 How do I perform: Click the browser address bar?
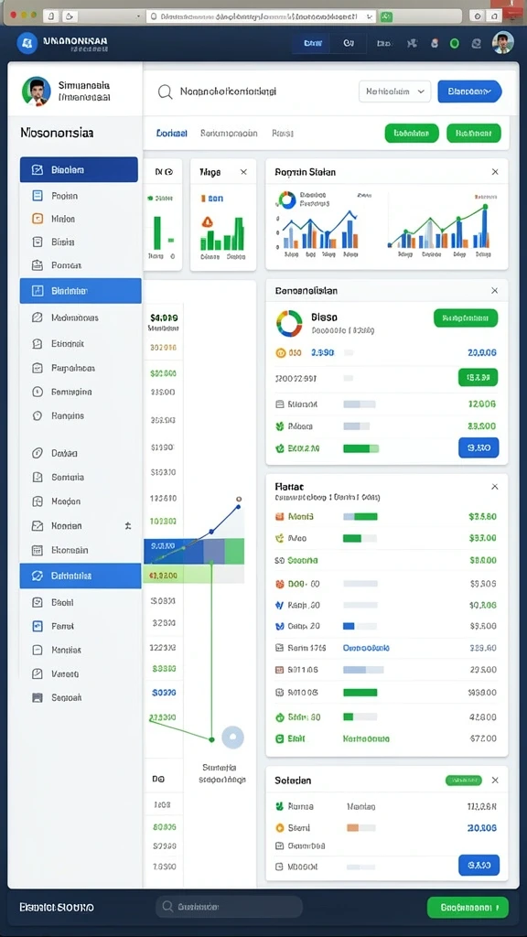(261, 16)
